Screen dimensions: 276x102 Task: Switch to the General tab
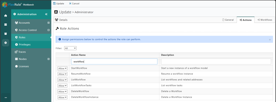228,20
